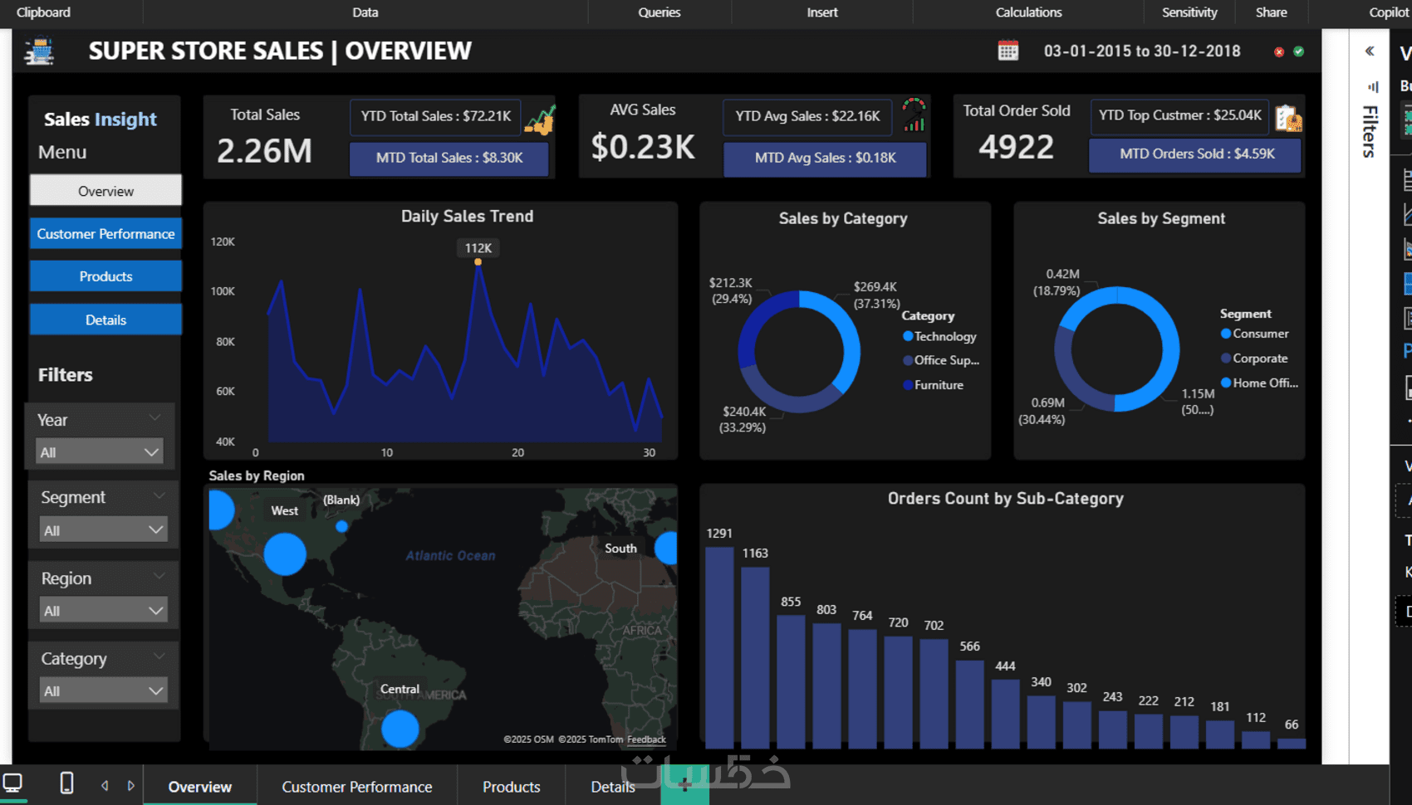1412x805 pixels.
Task: Click the MTD Avg Sales card
Action: click(826, 158)
